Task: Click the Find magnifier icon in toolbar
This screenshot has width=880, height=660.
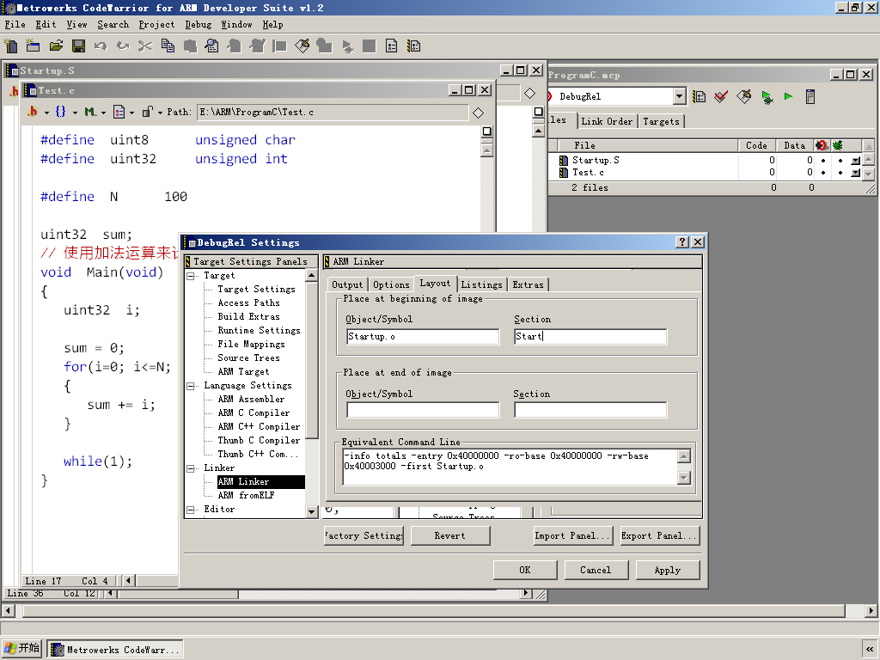Action: coord(211,46)
